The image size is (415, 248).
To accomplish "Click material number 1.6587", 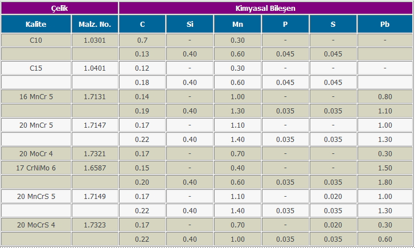I will pyautogui.click(x=95, y=168).
